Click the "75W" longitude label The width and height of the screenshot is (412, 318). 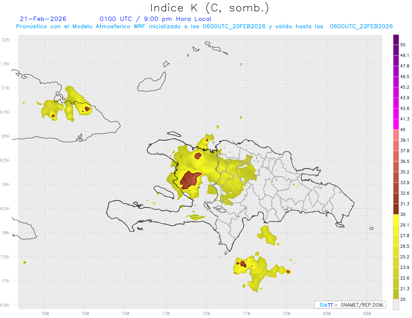point(85,314)
